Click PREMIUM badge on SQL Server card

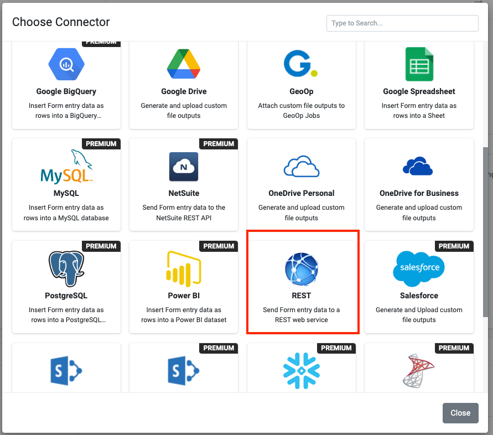click(x=454, y=348)
